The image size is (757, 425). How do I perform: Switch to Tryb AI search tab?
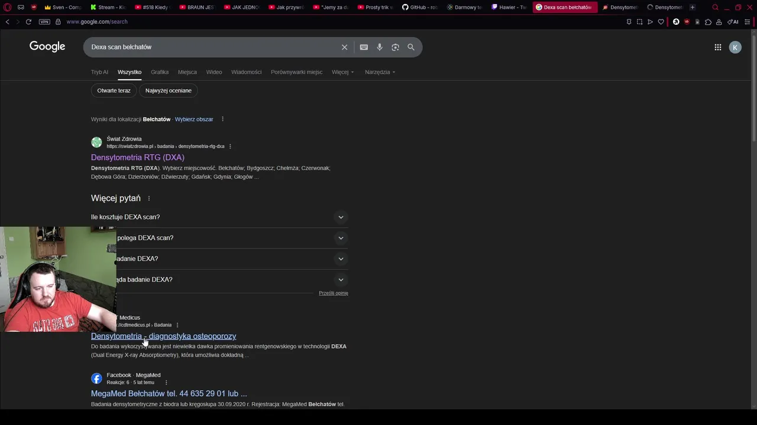coord(99,72)
